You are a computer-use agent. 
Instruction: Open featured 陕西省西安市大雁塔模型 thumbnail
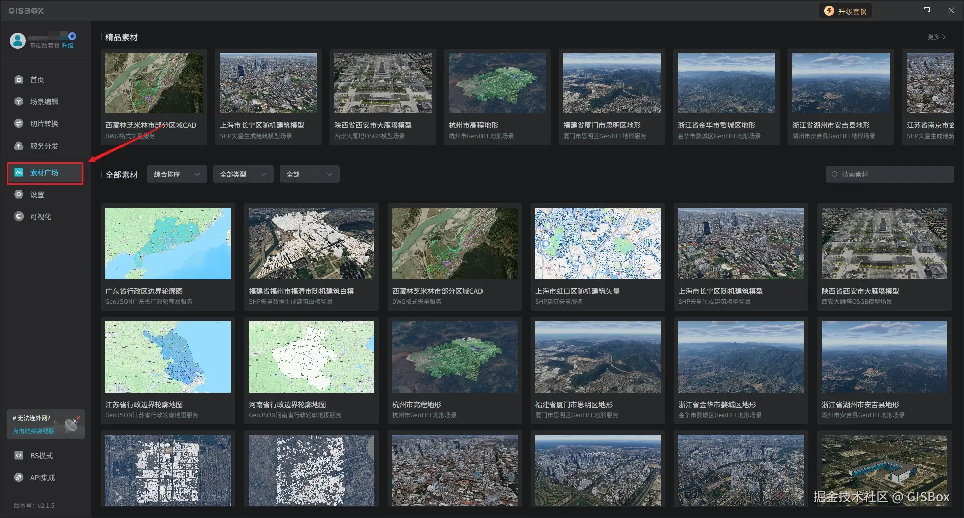pos(383,83)
